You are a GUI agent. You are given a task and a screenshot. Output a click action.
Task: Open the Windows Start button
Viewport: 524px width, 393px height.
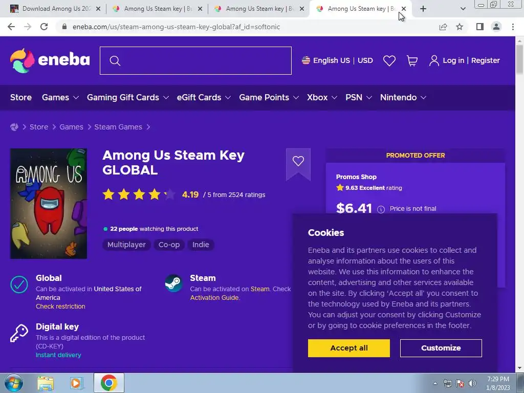click(14, 383)
